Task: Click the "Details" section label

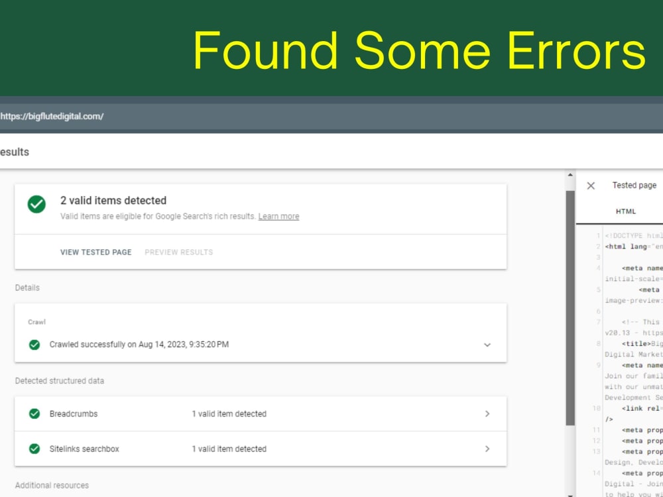Action: click(x=27, y=288)
